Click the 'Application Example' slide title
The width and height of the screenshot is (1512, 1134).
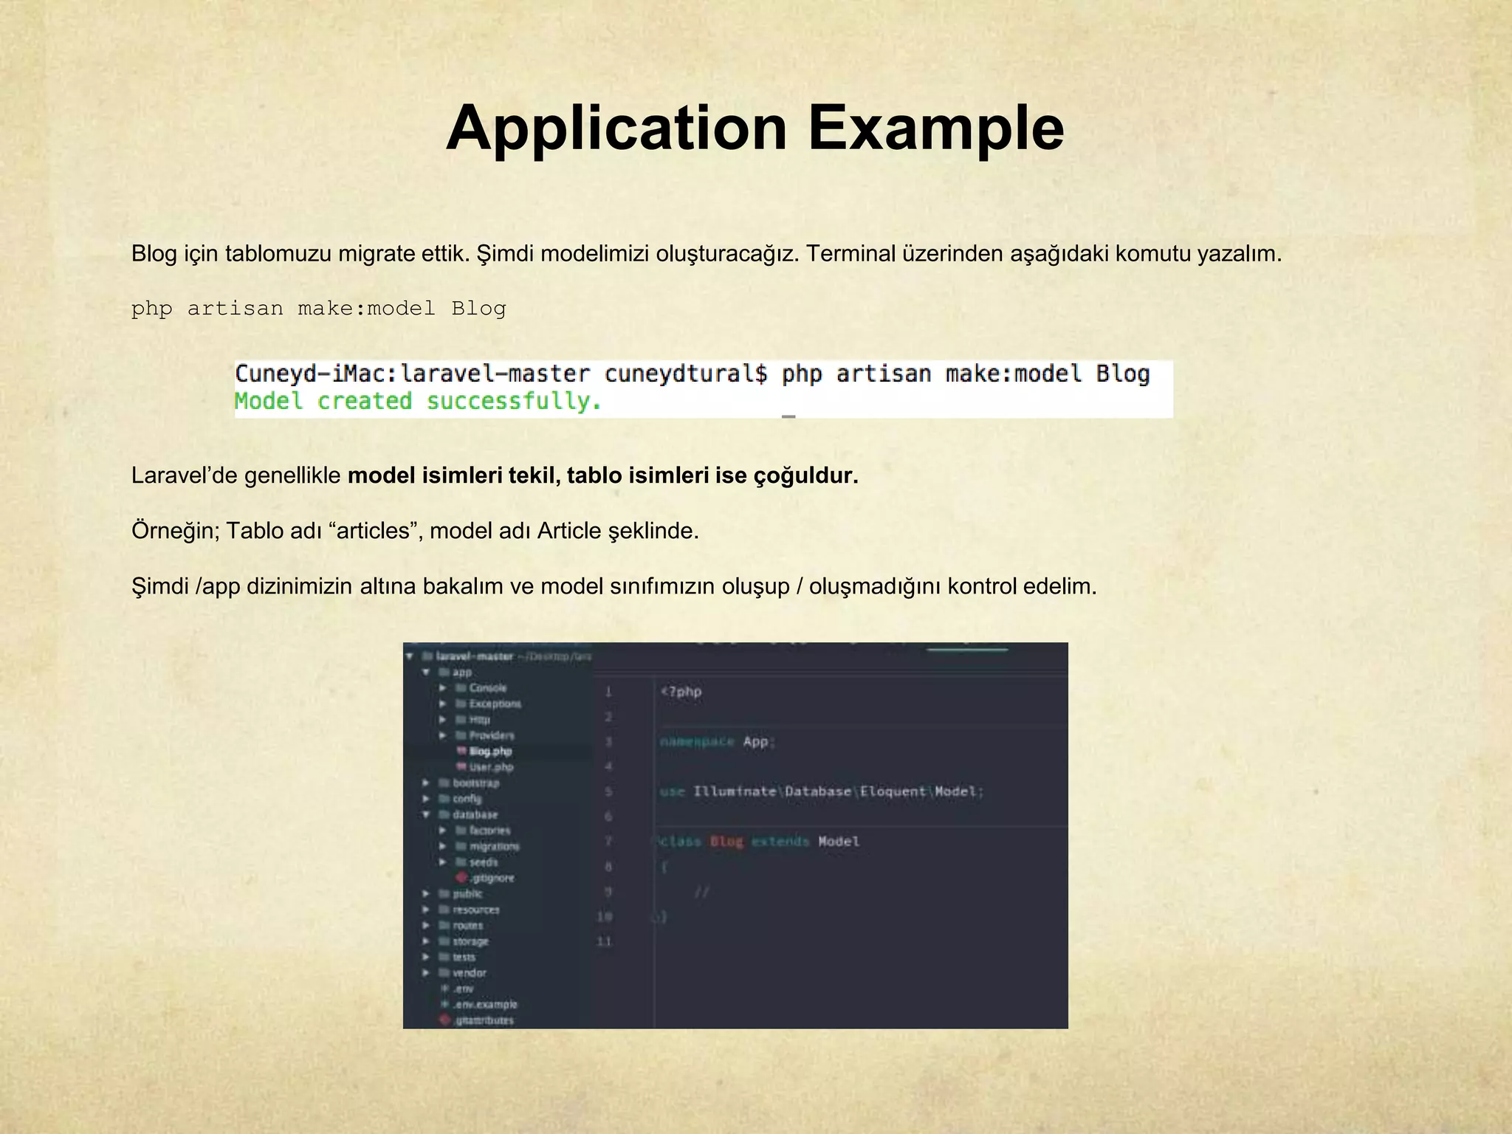click(755, 128)
